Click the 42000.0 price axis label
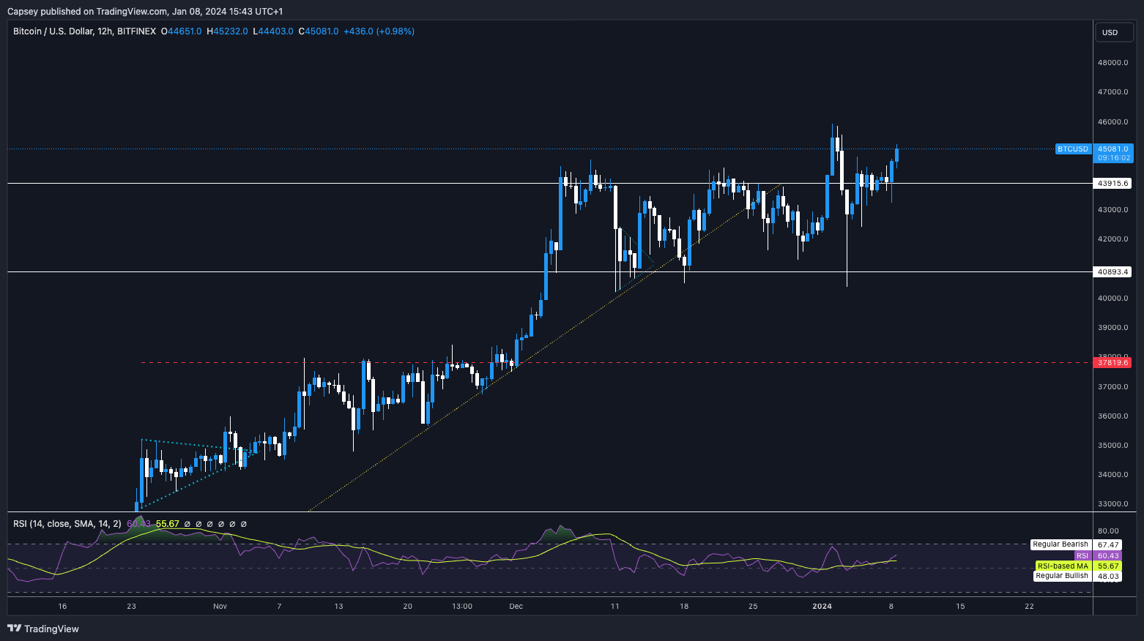Viewport: 1144px width, 641px height. 1113,239
